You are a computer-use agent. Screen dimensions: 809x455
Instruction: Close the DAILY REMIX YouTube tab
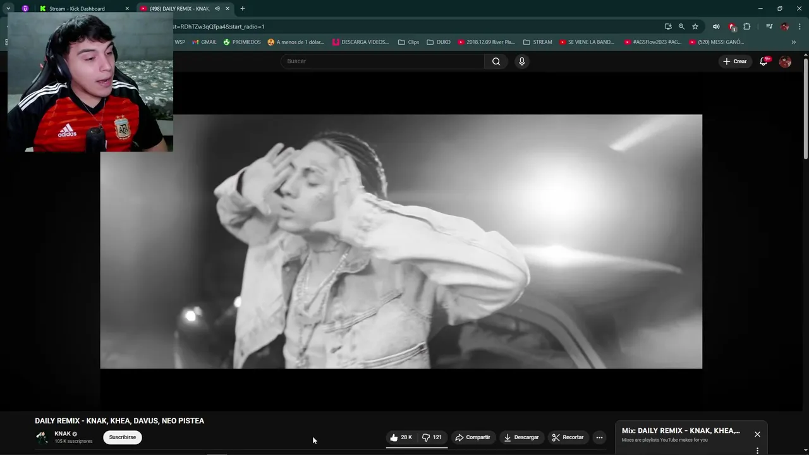pos(228,8)
